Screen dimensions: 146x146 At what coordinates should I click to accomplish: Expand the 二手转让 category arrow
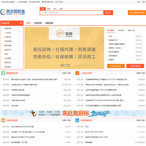(x=19, y=32)
